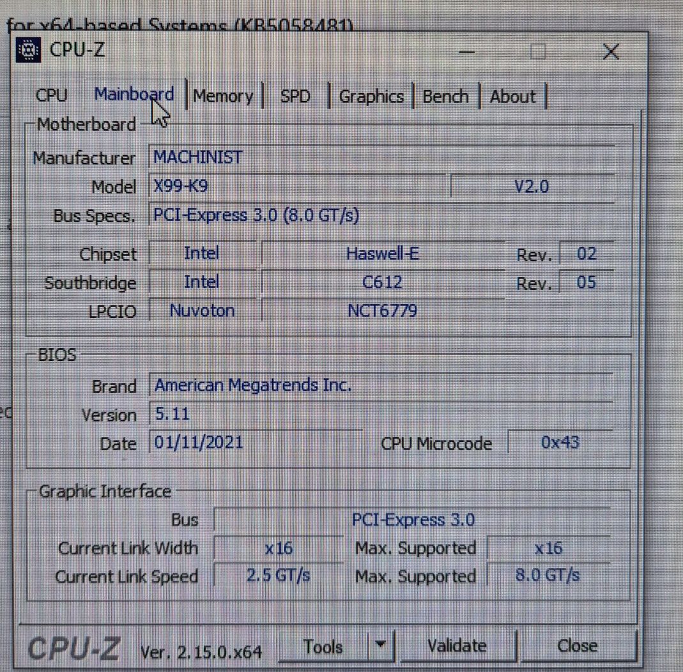Open the Graphics tab
683x672 pixels.
pos(371,96)
